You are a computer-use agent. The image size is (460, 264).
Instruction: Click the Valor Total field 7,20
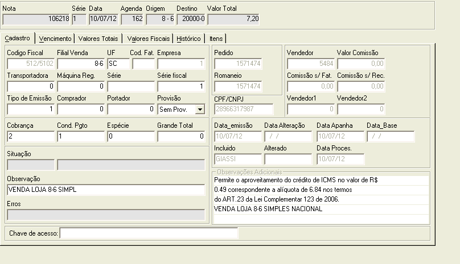pos(233,19)
